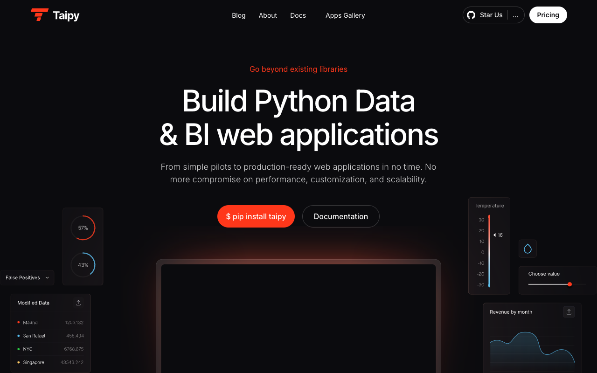Go to the Apps Gallery
The height and width of the screenshot is (373, 597).
[345, 15]
